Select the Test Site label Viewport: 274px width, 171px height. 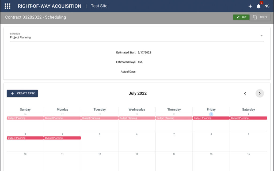coord(99,6)
